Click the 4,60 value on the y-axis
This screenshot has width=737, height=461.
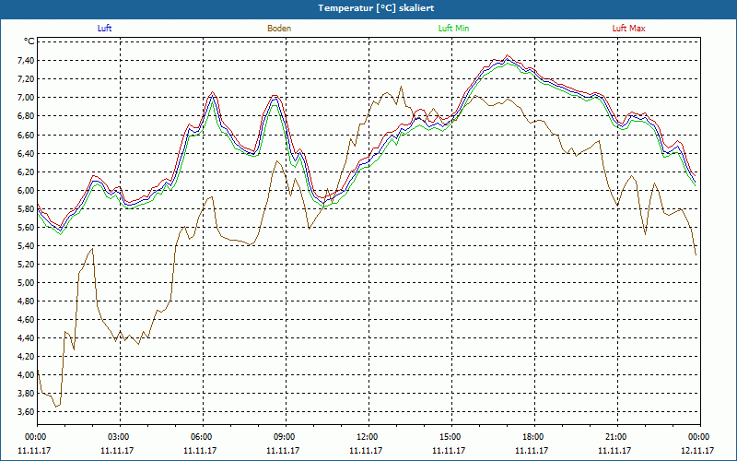click(x=27, y=320)
